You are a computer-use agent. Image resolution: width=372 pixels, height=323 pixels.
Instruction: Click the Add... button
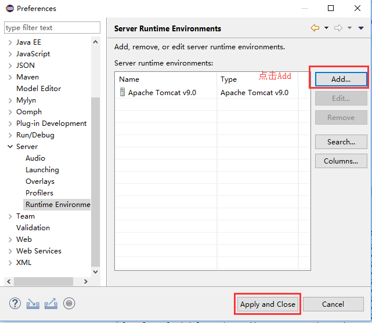(341, 79)
